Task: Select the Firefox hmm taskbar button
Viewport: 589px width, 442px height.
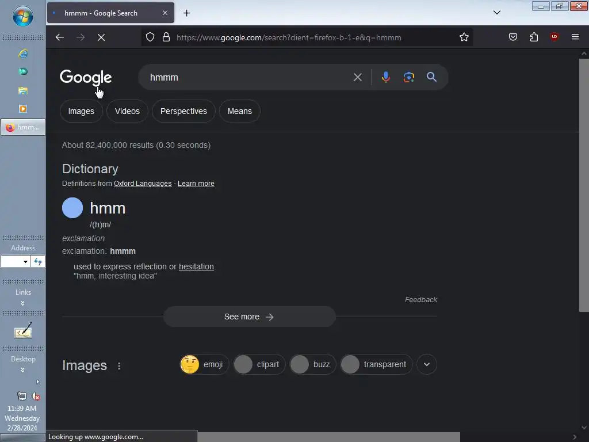Action: 23,127
